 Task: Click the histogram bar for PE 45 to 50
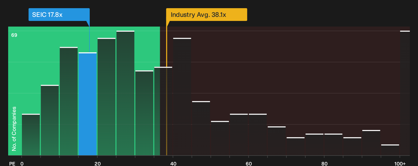tap(201, 128)
